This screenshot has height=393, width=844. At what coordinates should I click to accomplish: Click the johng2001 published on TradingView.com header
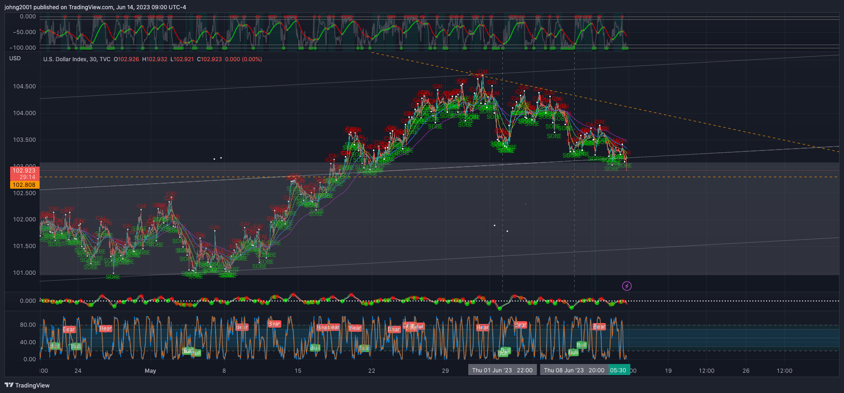95,7
